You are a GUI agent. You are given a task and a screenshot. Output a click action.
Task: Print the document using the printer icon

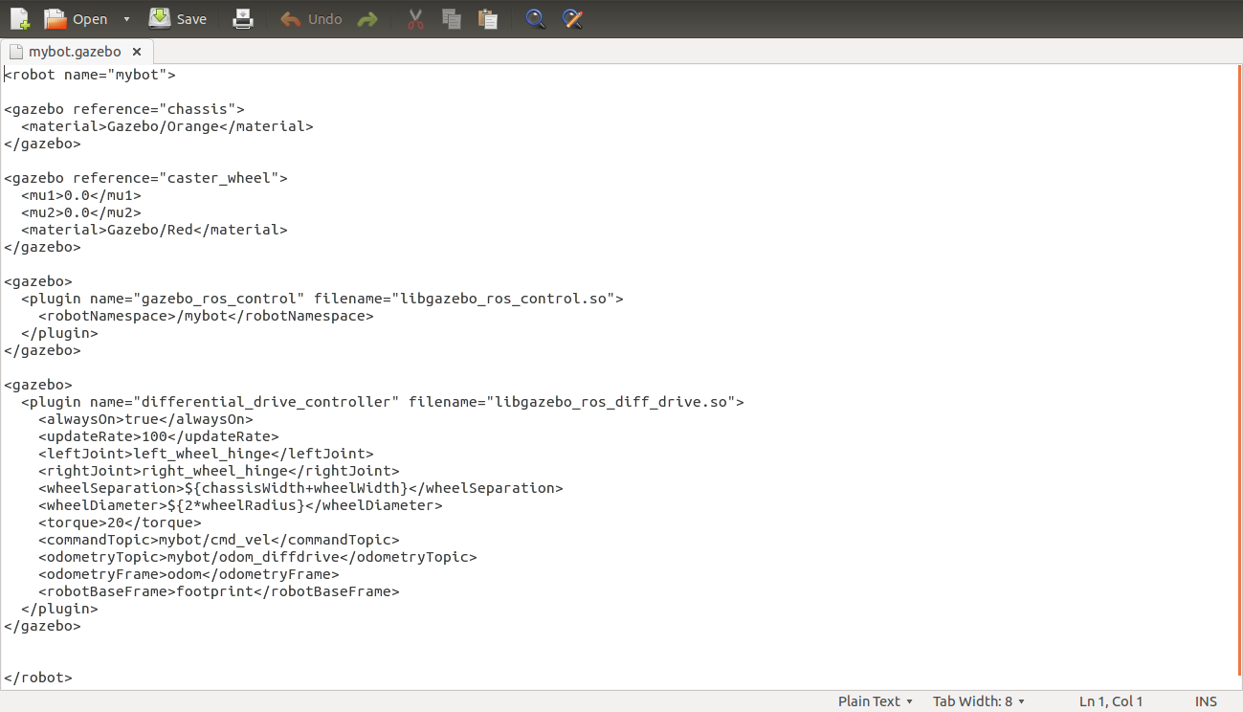click(243, 18)
